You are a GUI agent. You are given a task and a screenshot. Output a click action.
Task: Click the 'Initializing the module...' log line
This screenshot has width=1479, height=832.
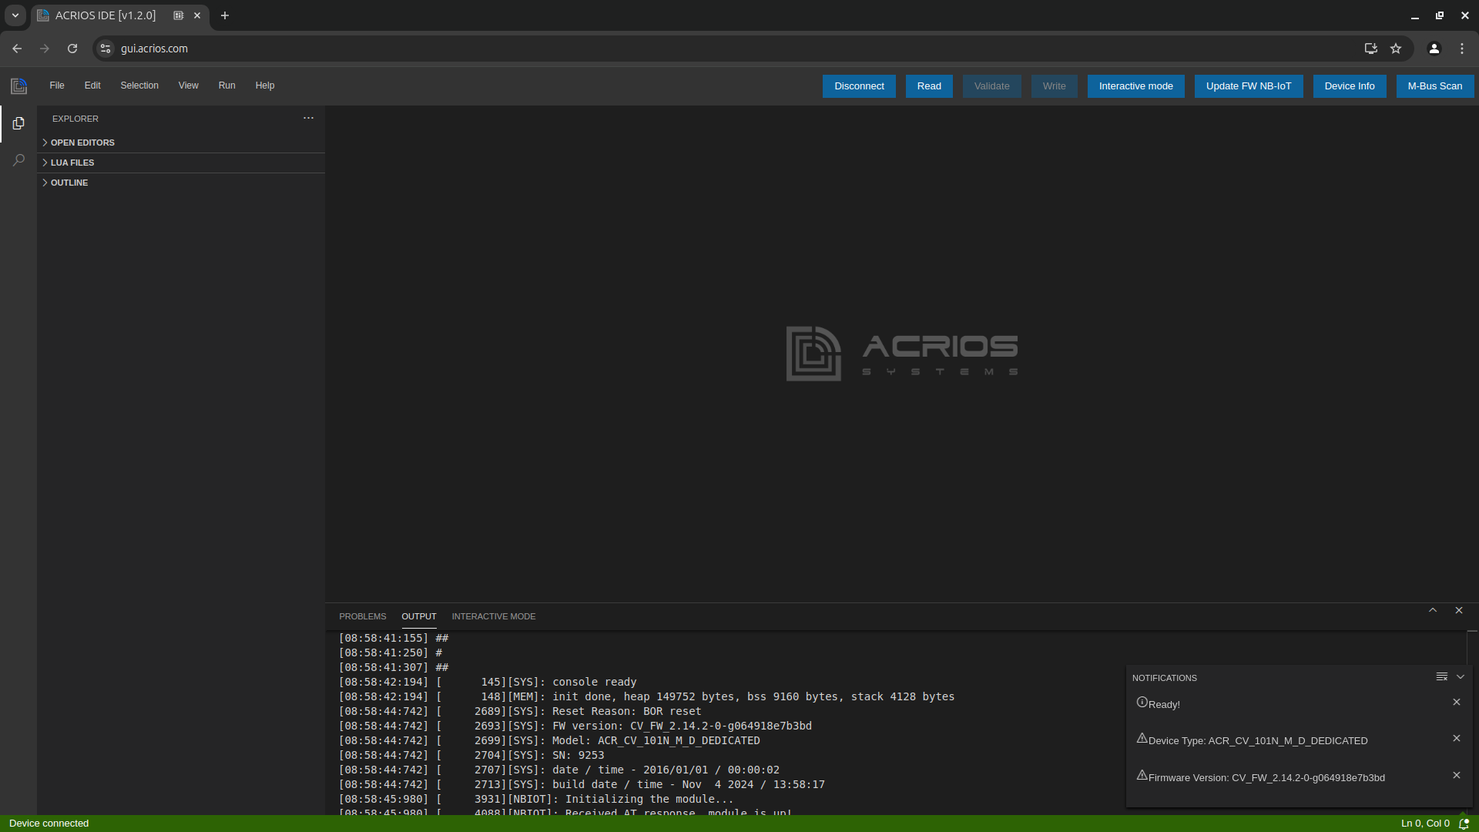click(x=536, y=799)
